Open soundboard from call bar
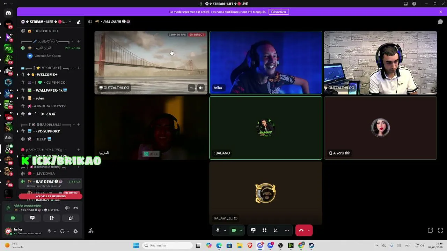447x251 pixels. click(276, 230)
